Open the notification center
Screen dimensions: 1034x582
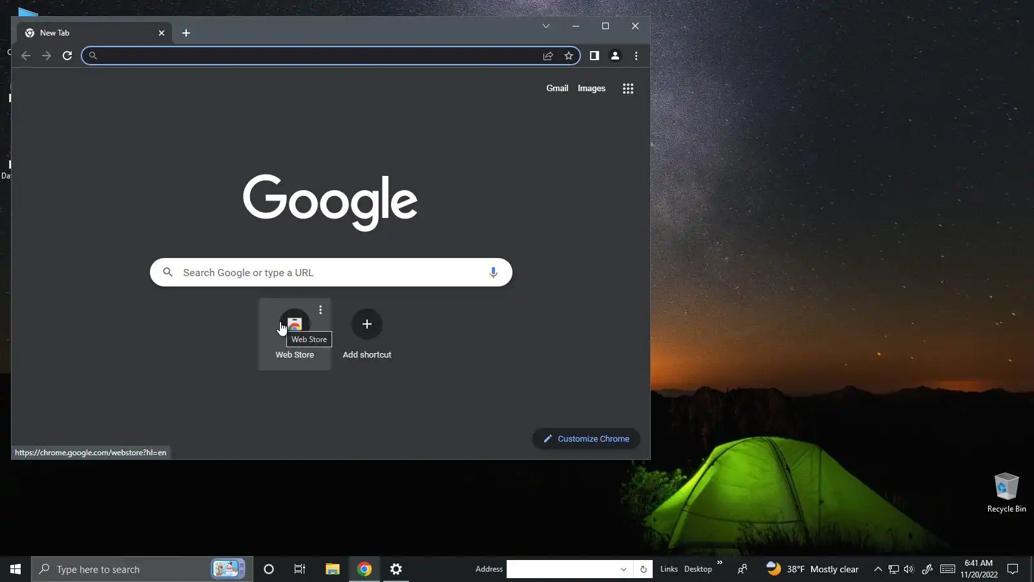coord(1013,569)
